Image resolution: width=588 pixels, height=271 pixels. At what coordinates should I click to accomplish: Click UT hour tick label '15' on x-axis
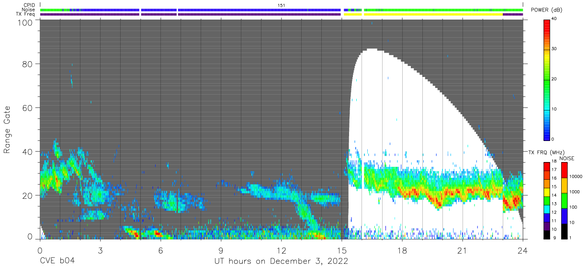click(x=341, y=250)
